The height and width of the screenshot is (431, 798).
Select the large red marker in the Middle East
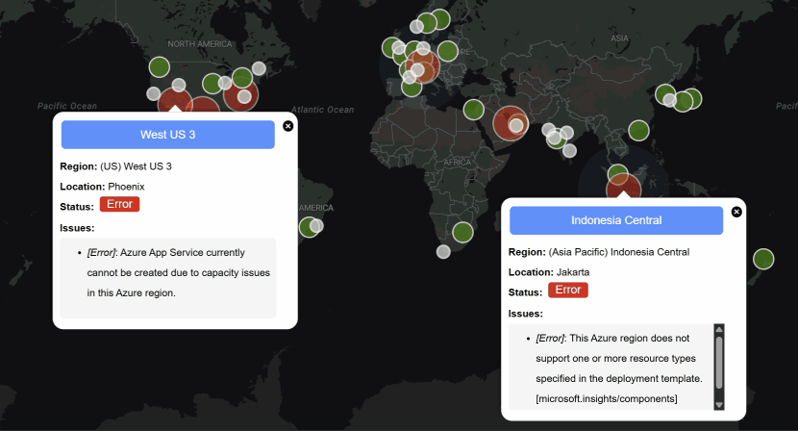(x=510, y=120)
